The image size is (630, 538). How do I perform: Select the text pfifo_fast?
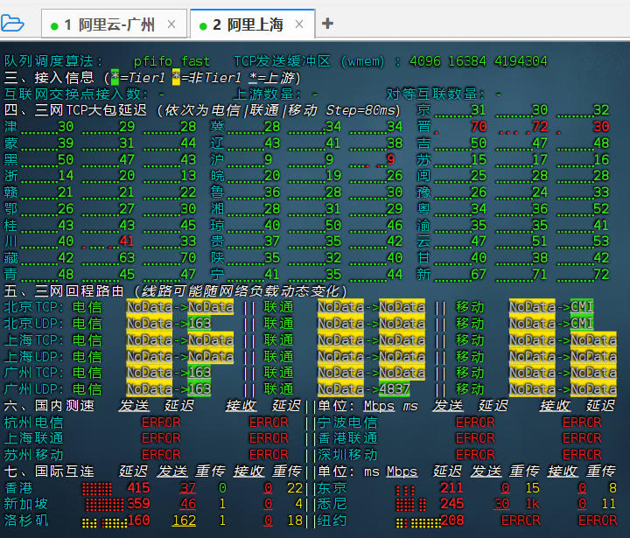coord(171,61)
